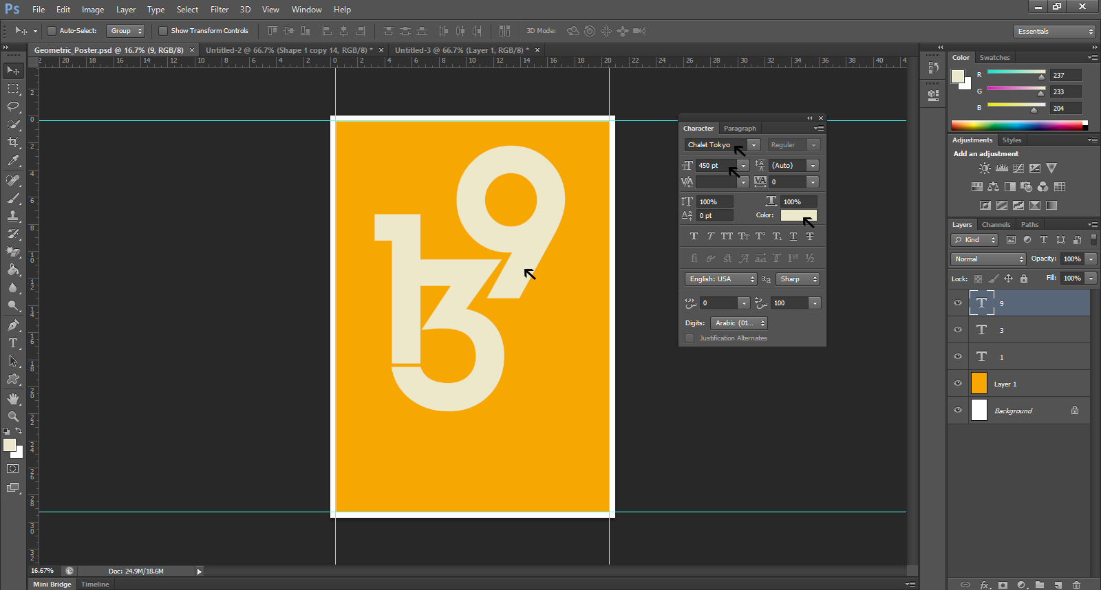The height and width of the screenshot is (590, 1101).
Task: Hide the Layer 1 orange layer
Action: [958, 384]
